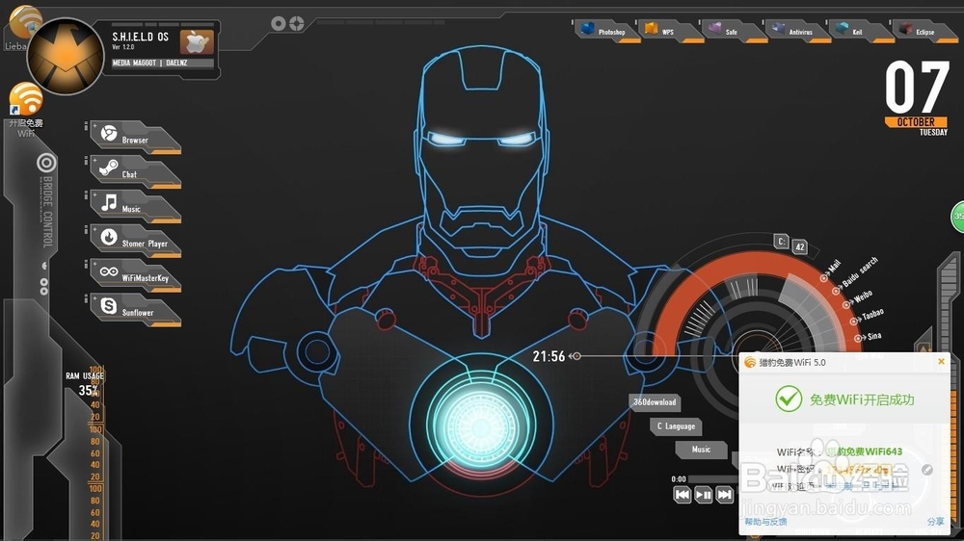Click the 帮助与反馈 link in WiFi popup

click(x=765, y=522)
